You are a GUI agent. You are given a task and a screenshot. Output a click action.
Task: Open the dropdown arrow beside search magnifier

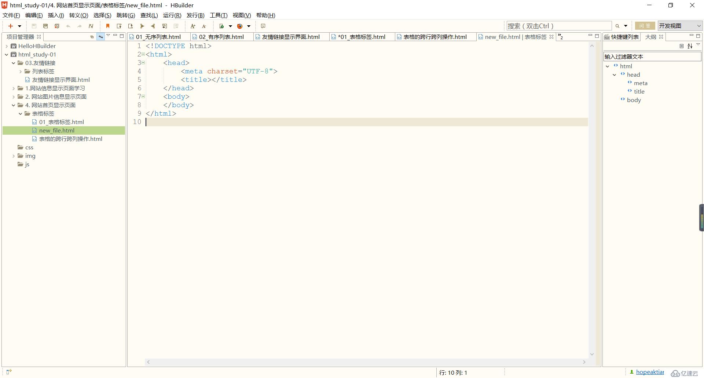coord(626,26)
